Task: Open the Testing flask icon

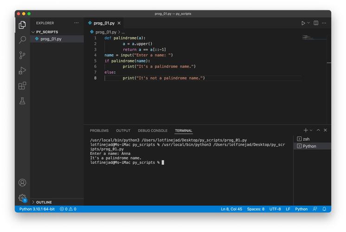Action: tap(22, 101)
